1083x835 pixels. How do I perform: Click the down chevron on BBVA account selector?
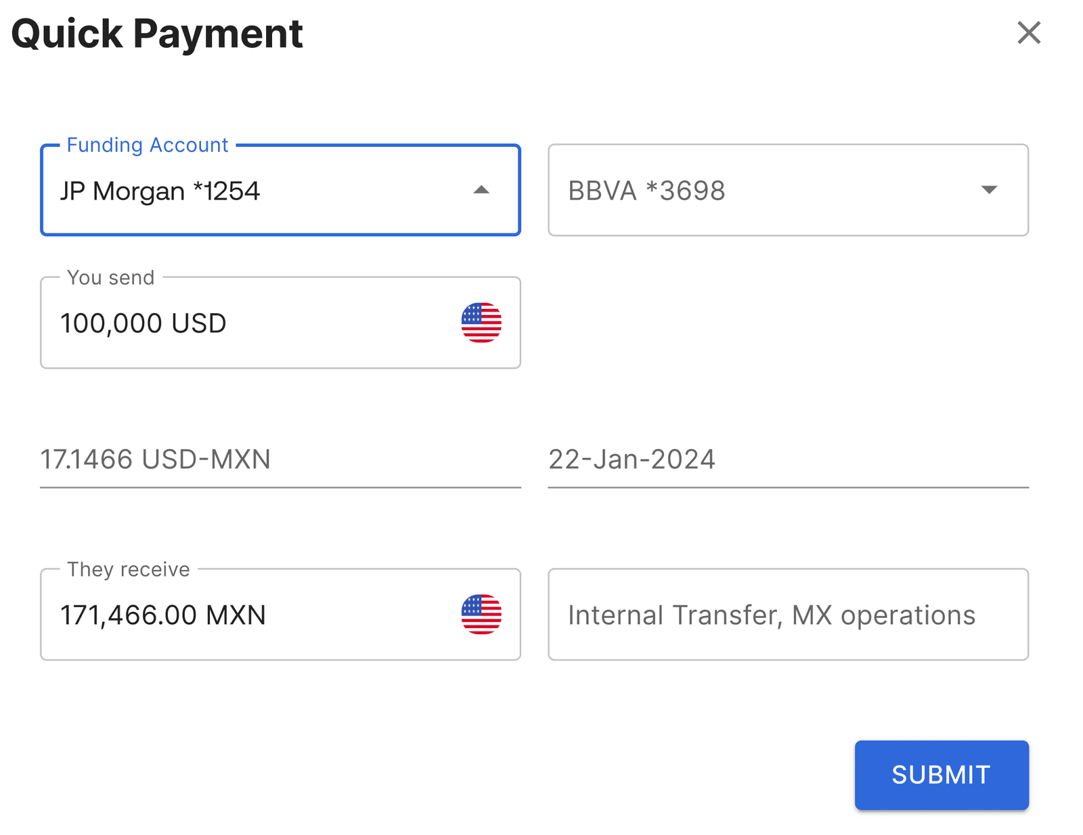[x=990, y=190]
